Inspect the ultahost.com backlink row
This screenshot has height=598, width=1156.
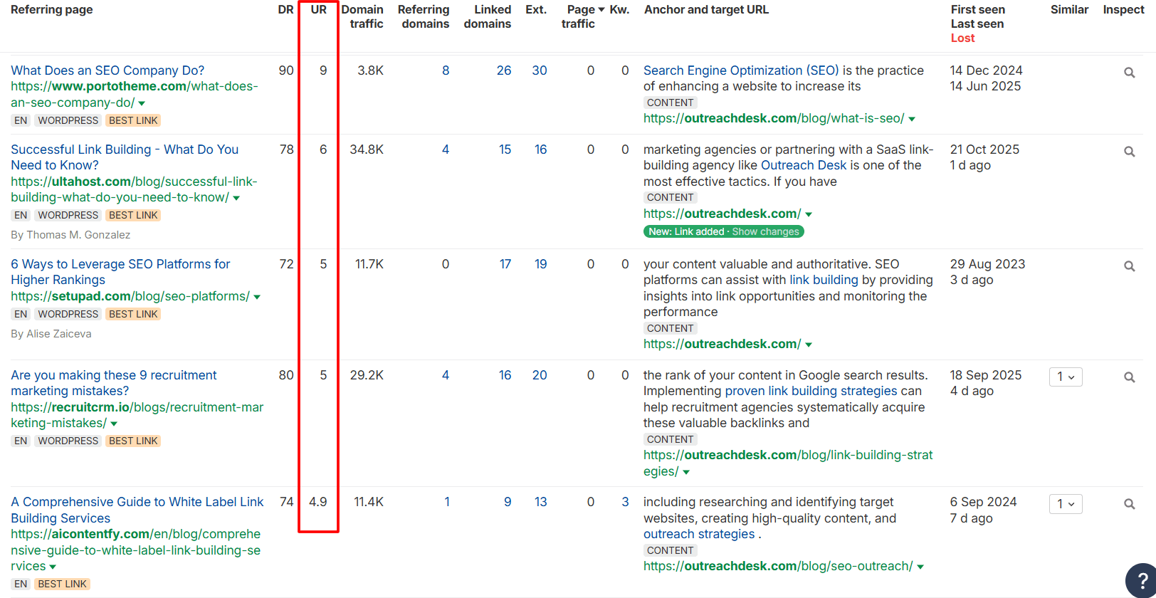[1129, 152]
